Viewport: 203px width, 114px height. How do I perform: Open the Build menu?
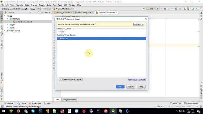tap(49, 5)
